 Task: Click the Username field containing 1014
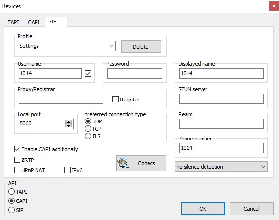click(x=50, y=73)
